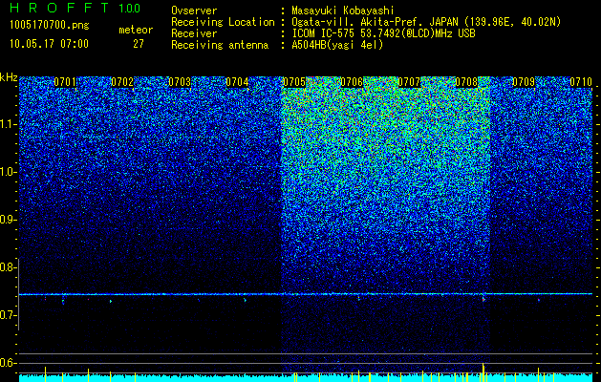Click the 0709 time marker

pyautogui.click(x=524, y=82)
